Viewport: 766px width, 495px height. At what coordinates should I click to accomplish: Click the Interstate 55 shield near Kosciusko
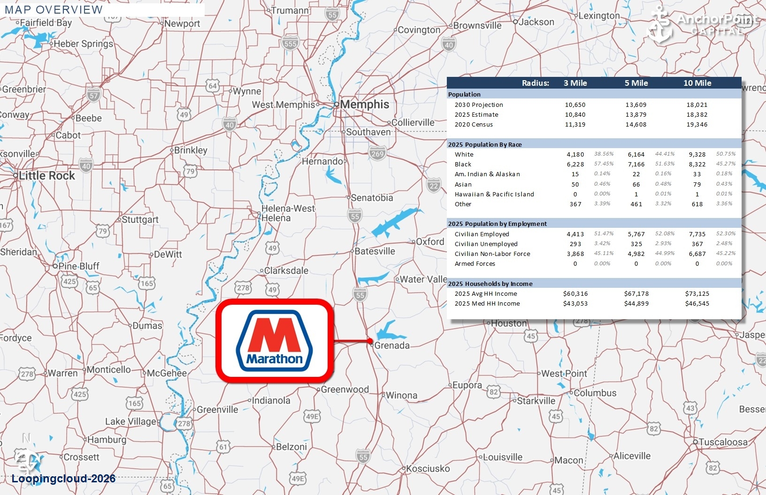[363, 457]
